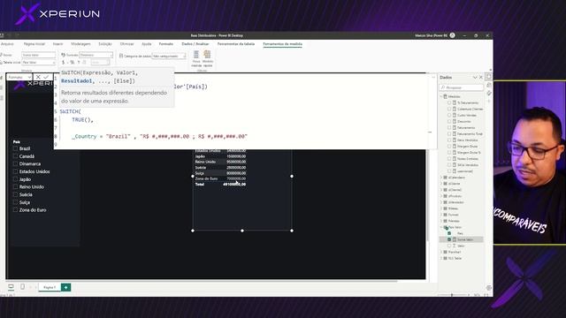Check Estados Unidos in País slicer
566x318 pixels.
(x=15, y=171)
